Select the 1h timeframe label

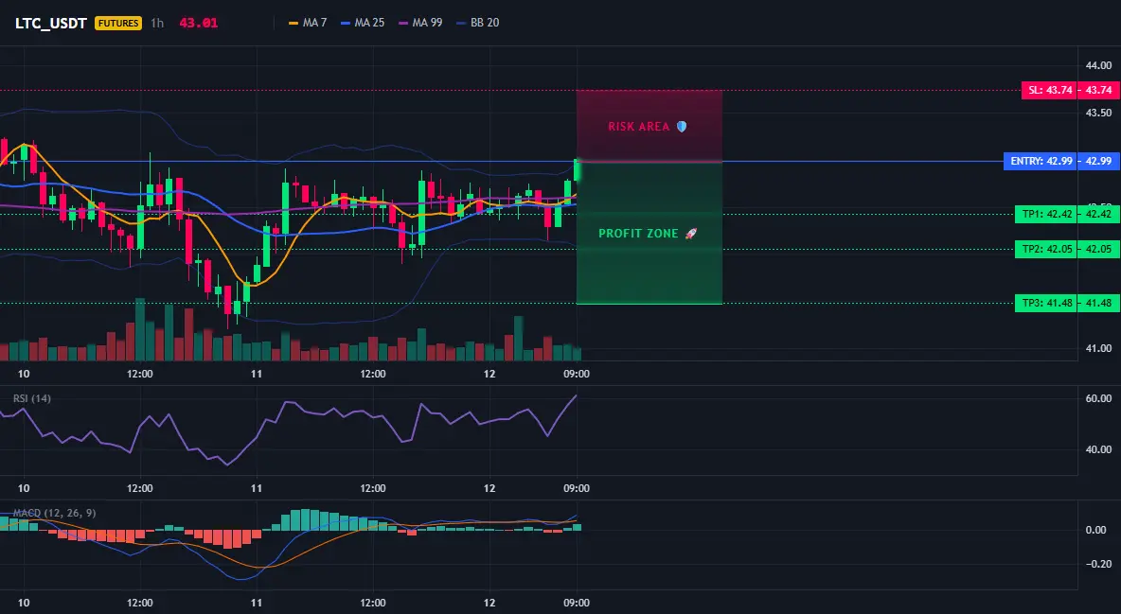click(157, 23)
